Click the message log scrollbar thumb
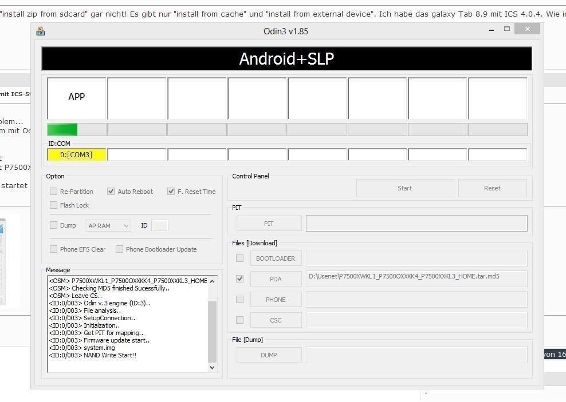The image size is (566, 402). [x=212, y=332]
